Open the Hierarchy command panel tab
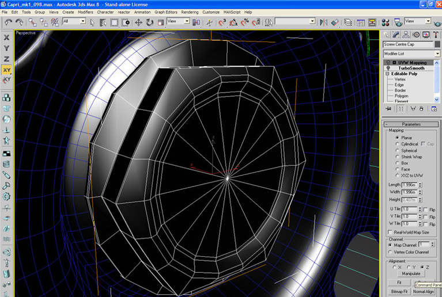 coord(406,35)
